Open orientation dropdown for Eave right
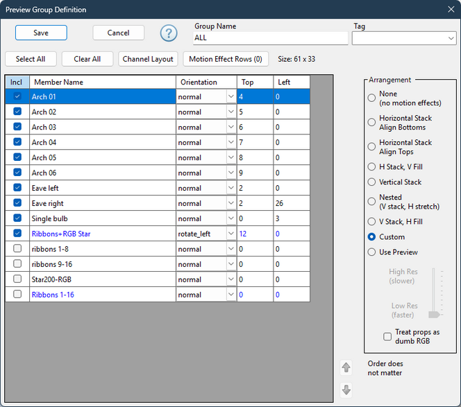This screenshot has width=461, height=407. click(x=231, y=203)
